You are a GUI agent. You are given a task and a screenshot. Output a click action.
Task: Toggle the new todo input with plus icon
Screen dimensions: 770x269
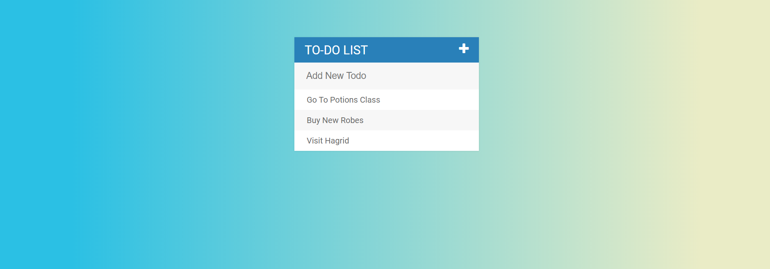coord(464,48)
